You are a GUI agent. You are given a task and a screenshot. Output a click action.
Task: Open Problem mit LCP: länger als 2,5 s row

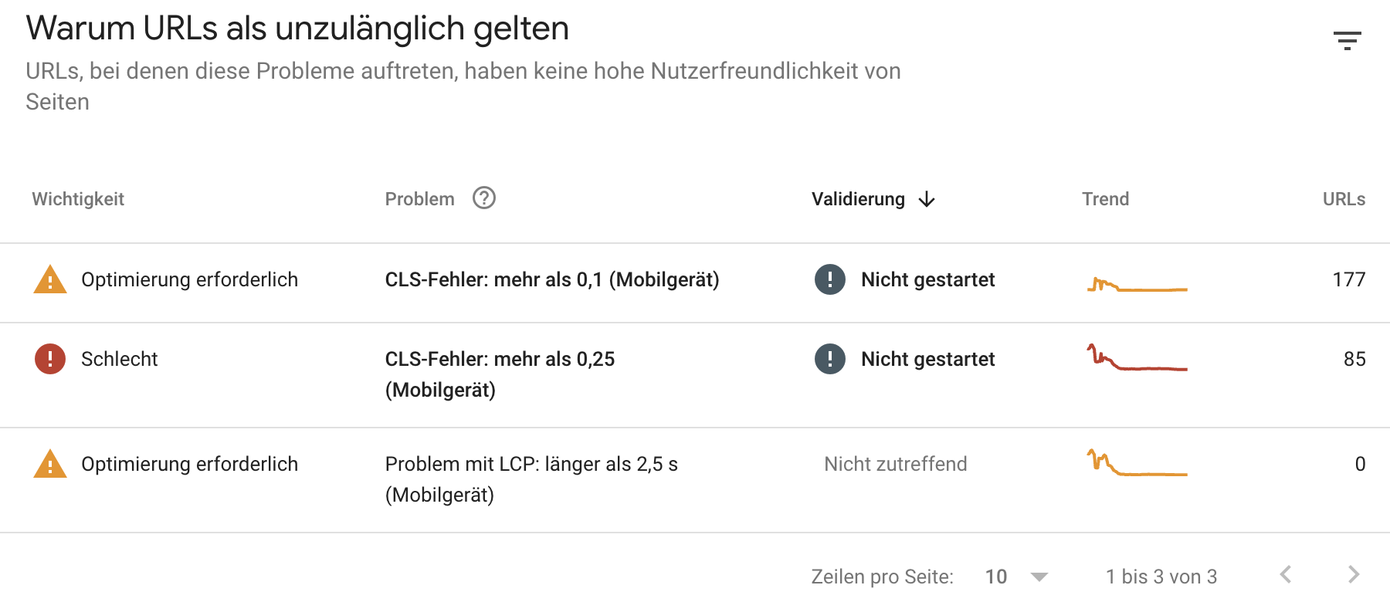531,479
